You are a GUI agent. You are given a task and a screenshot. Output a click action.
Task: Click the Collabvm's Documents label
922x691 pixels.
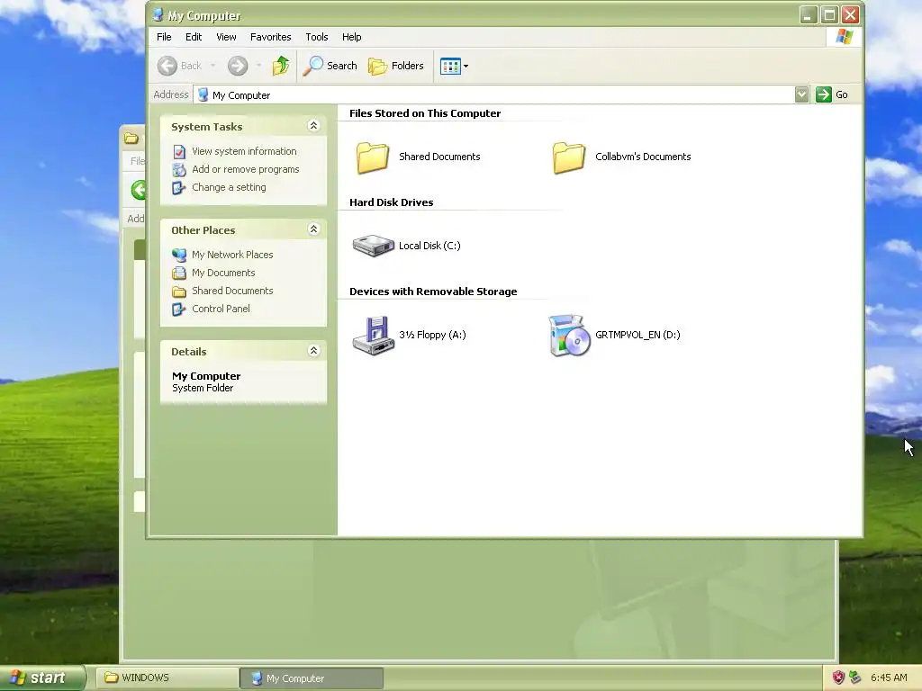(643, 157)
